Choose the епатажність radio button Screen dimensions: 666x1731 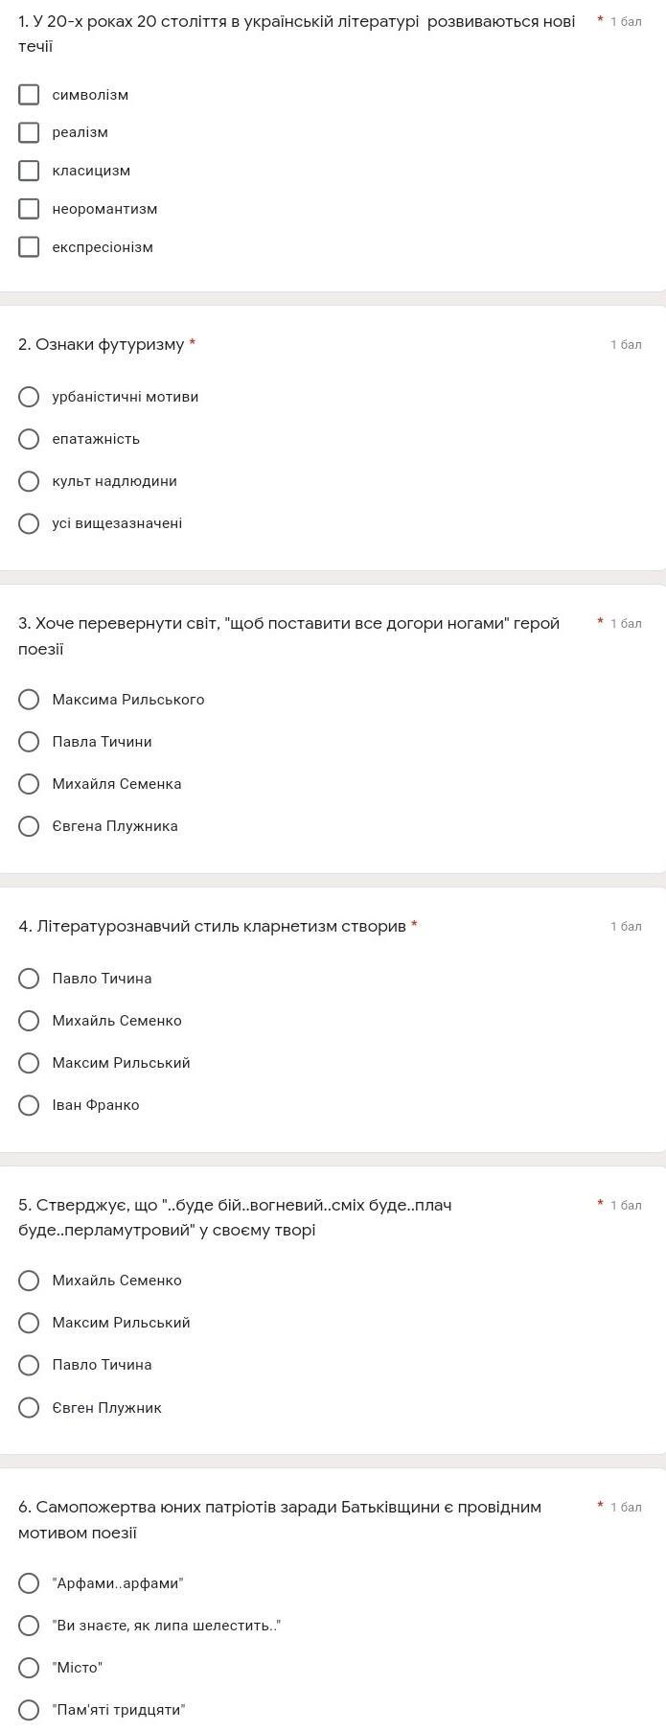click(30, 439)
